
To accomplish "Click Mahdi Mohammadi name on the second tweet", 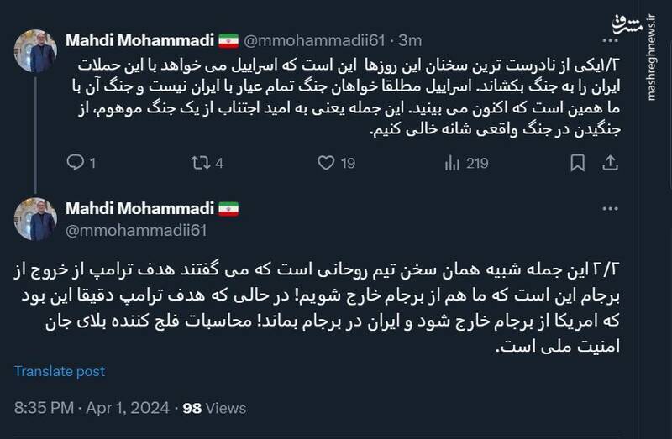I will click(x=139, y=208).
